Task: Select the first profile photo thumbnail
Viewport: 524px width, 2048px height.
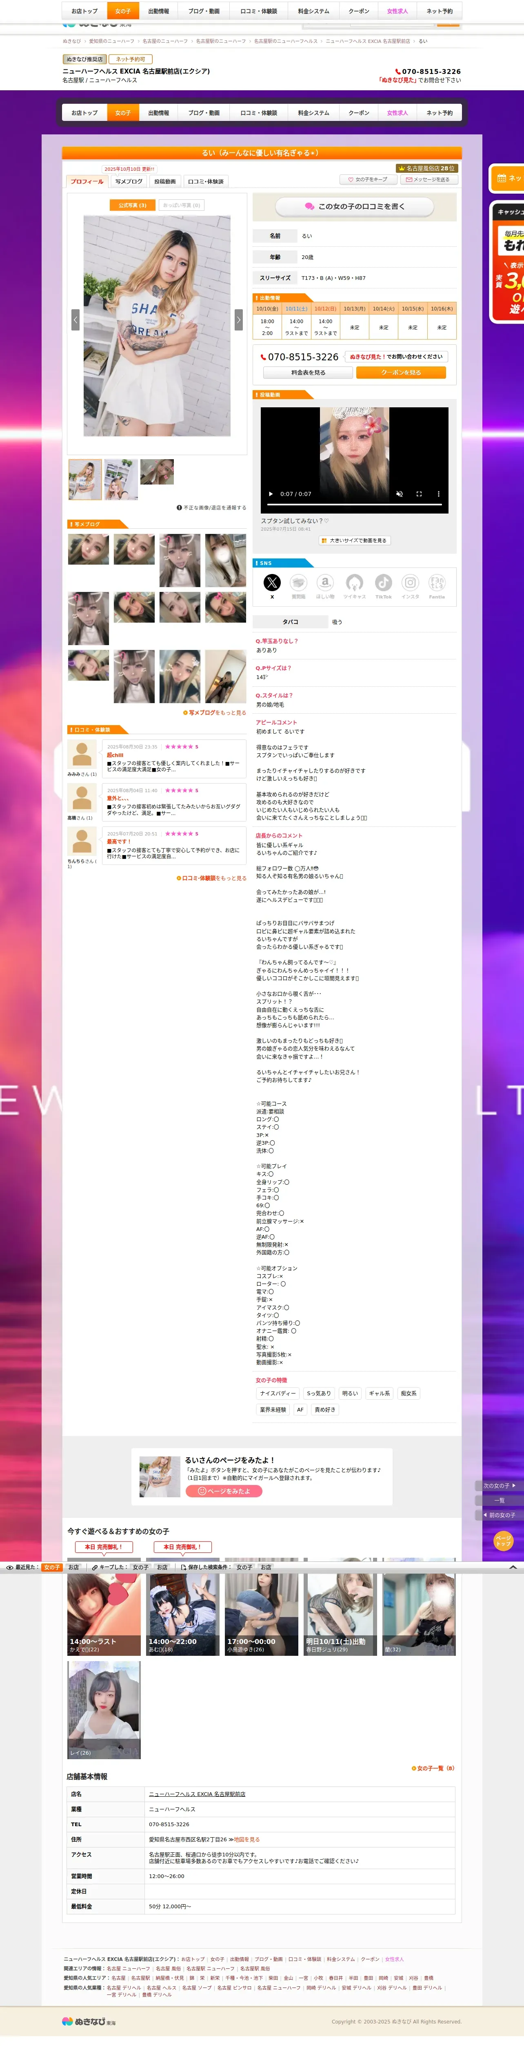Action: pos(85,479)
